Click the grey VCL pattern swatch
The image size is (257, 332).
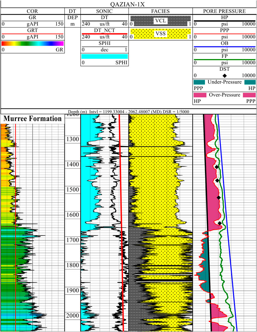(161, 21)
